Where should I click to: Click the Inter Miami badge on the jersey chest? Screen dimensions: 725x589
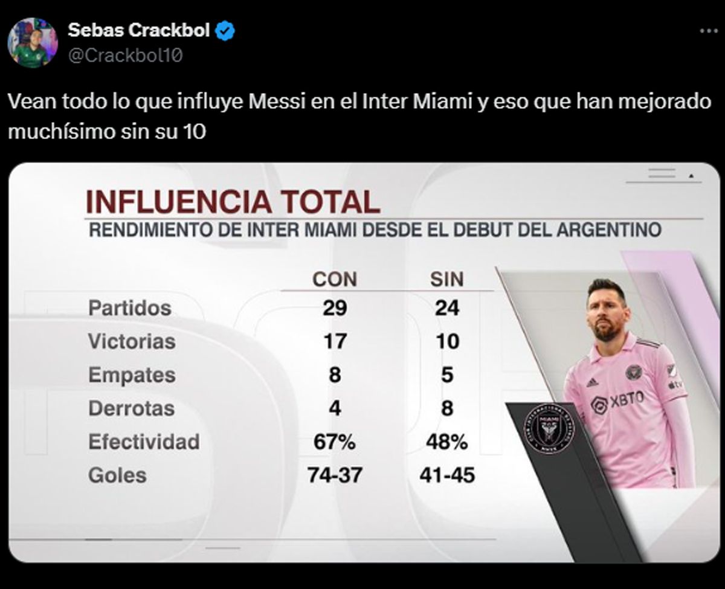click(634, 372)
